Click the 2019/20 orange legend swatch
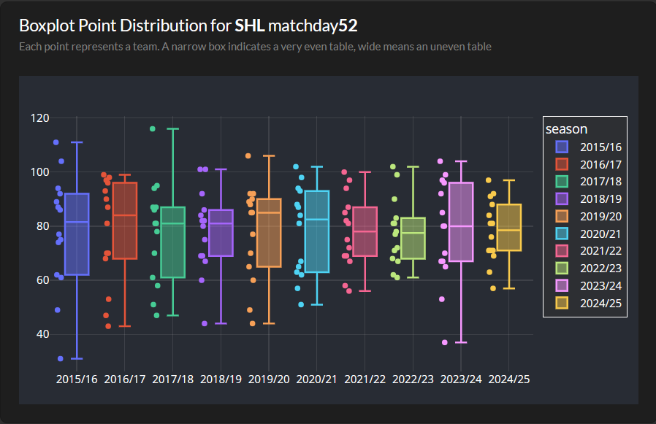656x424 pixels. tap(562, 217)
